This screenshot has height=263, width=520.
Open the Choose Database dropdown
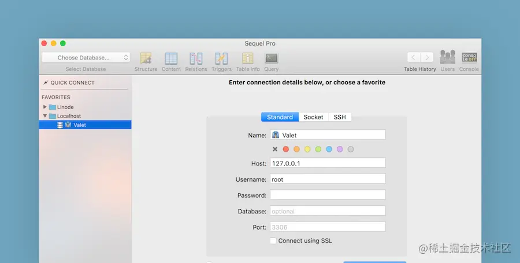[86, 58]
